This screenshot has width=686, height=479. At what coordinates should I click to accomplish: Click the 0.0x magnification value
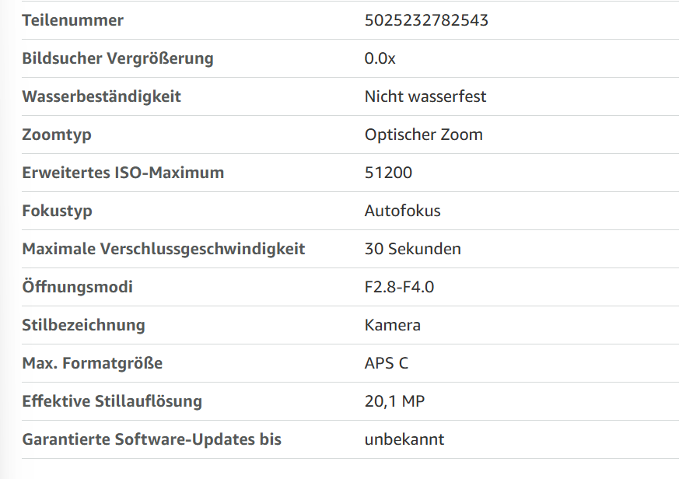coord(380,58)
